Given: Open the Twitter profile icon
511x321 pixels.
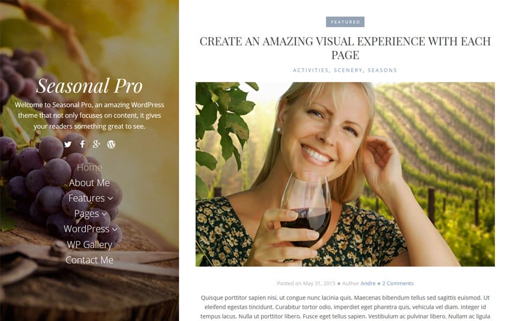Looking at the screenshot, I should (x=66, y=144).
